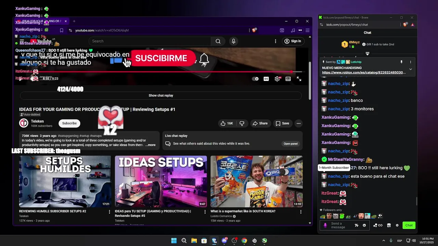This screenshot has width=438, height=246.
Task: Click Brave Shields icon in Kick window
Action: pyautogui.click(x=405, y=25)
